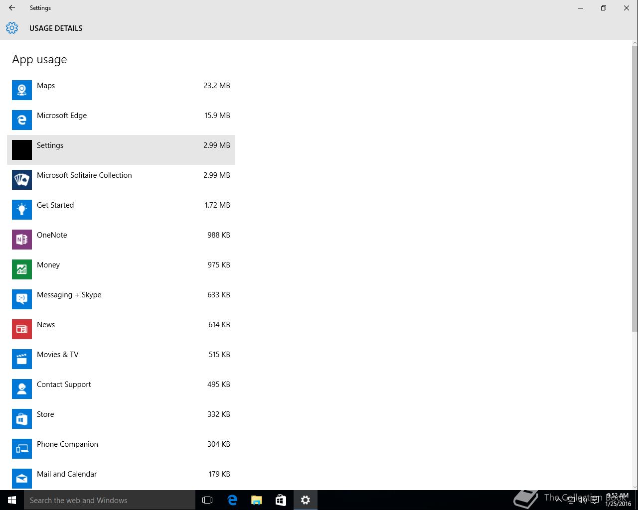
Task: Click the Mail and Calendar envelope icon
Action: pyautogui.click(x=22, y=479)
